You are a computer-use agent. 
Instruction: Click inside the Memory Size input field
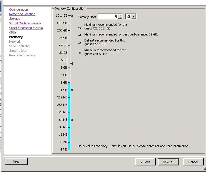tap(107, 17)
